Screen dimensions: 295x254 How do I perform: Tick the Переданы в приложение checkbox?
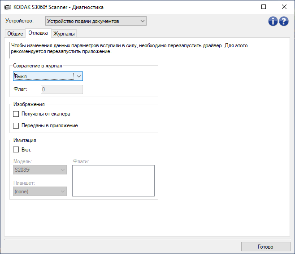coord(17,126)
